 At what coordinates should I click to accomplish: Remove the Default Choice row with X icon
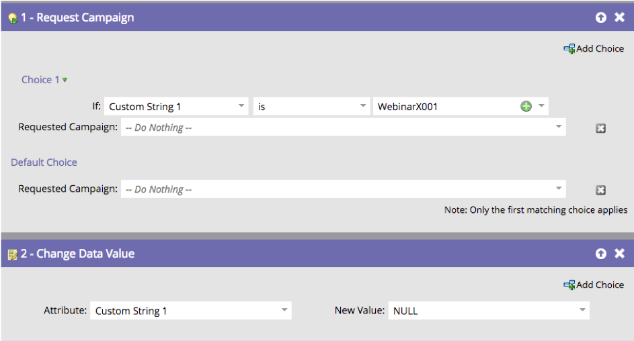tap(601, 190)
